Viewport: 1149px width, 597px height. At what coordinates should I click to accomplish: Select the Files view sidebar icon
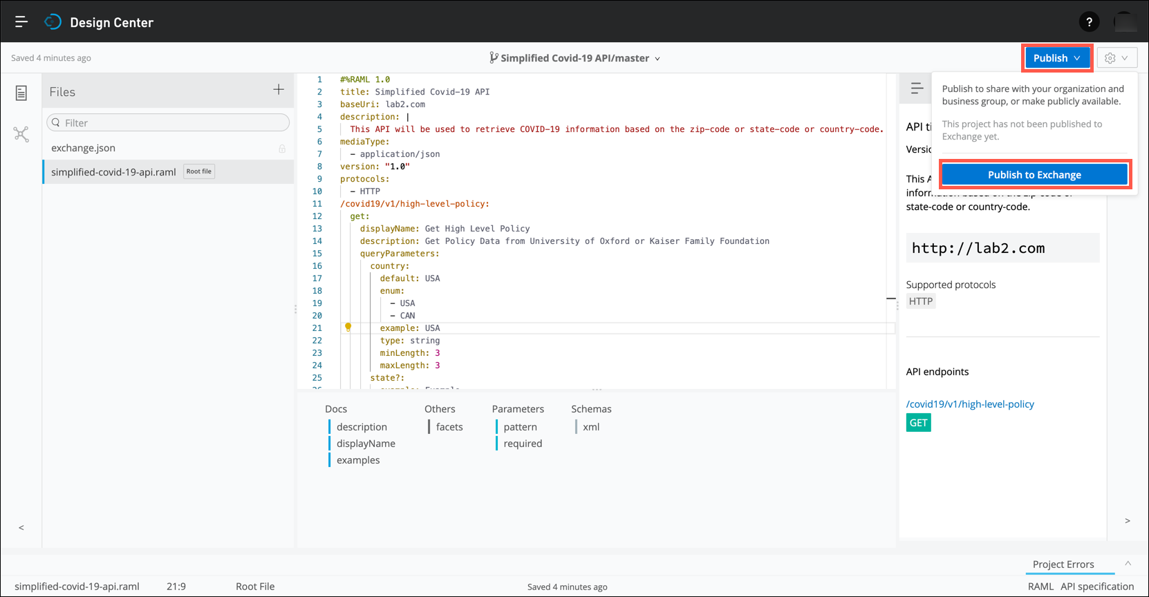(21, 93)
